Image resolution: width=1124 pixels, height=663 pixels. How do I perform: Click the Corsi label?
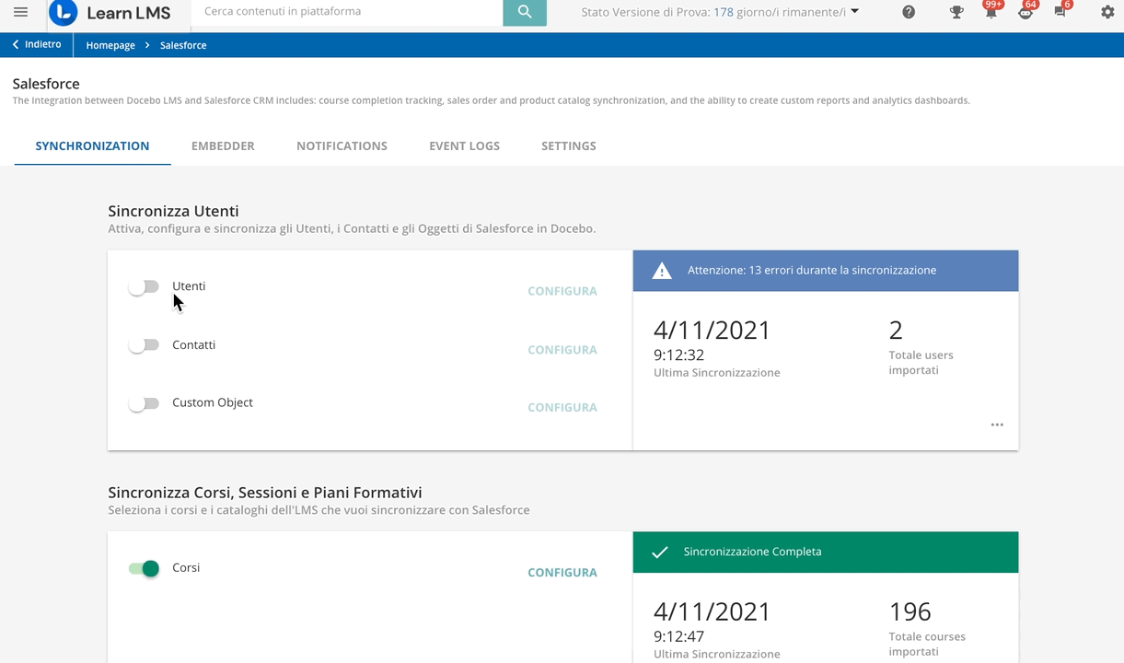click(x=186, y=568)
